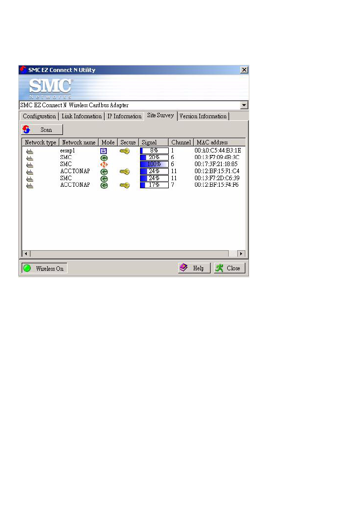Select MAC address 00:13:F7:09:4B:3C
337x525 pixels.
coord(217,158)
